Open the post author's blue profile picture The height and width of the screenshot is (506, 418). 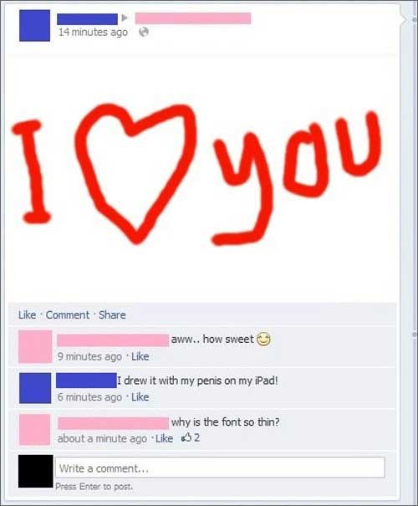(34, 25)
